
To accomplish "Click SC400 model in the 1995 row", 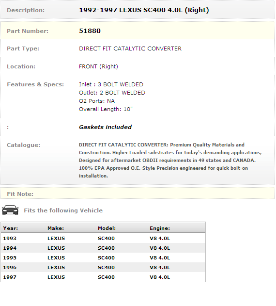I will coord(106,258).
